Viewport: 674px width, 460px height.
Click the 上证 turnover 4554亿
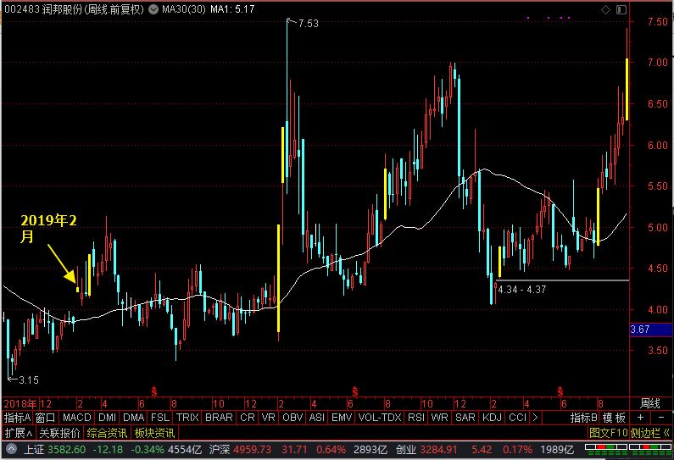point(185,450)
